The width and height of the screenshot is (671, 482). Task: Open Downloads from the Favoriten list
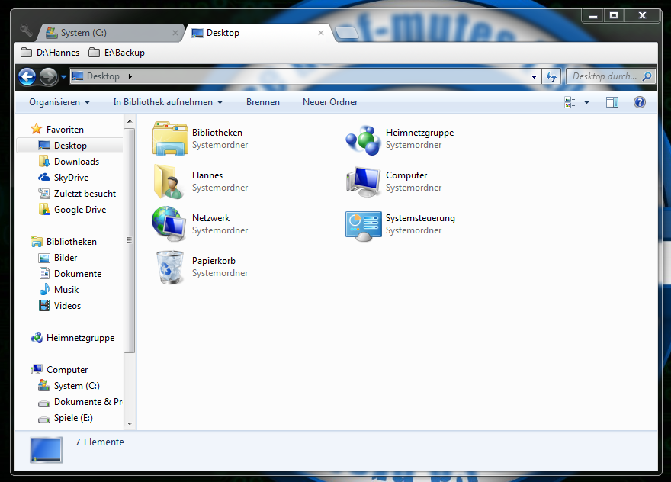point(78,161)
